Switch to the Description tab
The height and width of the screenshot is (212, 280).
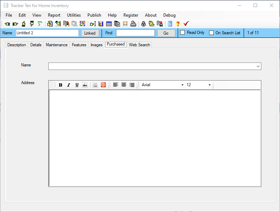(x=17, y=45)
